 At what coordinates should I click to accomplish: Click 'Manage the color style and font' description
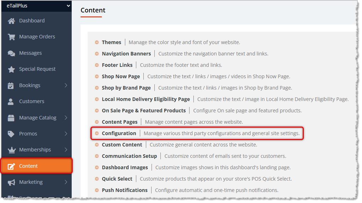[x=184, y=42]
